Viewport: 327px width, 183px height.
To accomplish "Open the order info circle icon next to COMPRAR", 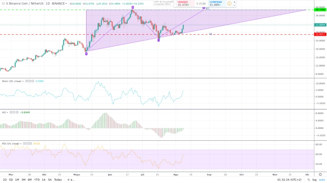I will tap(229, 4).
